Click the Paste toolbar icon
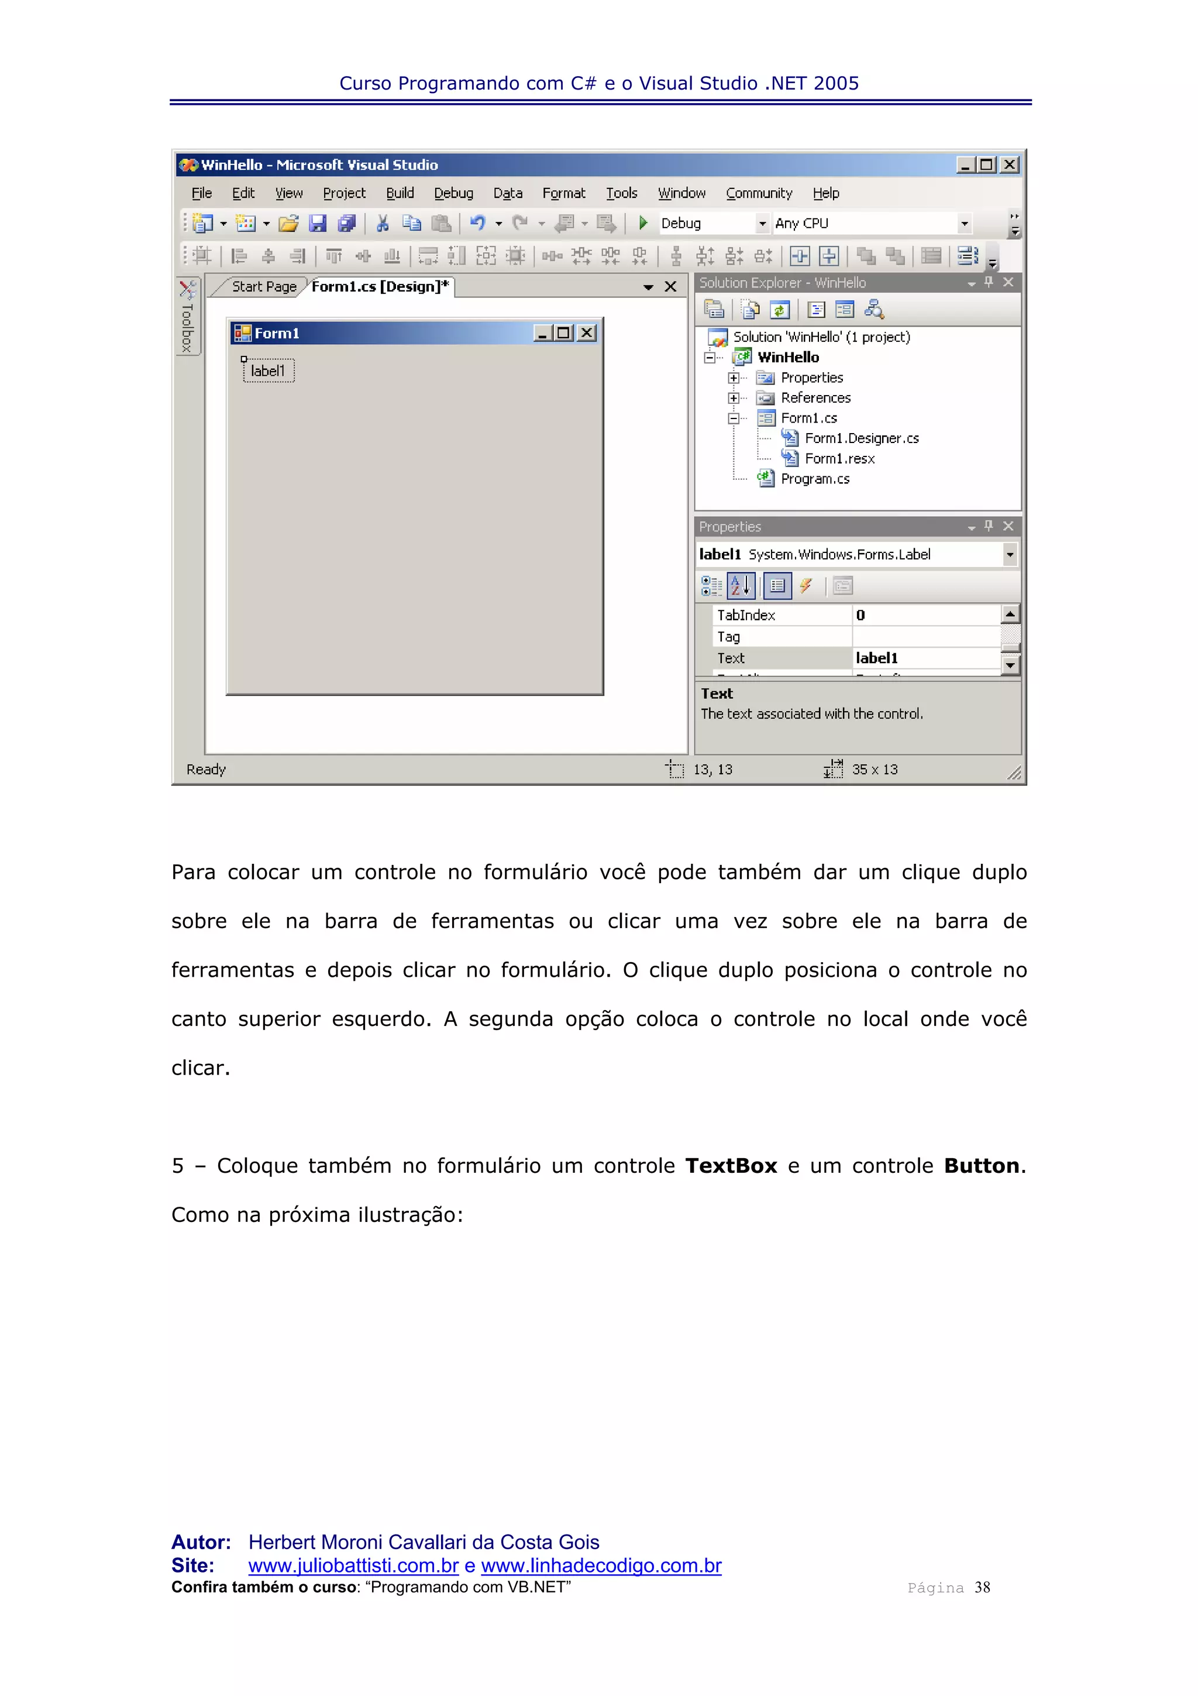 [442, 223]
